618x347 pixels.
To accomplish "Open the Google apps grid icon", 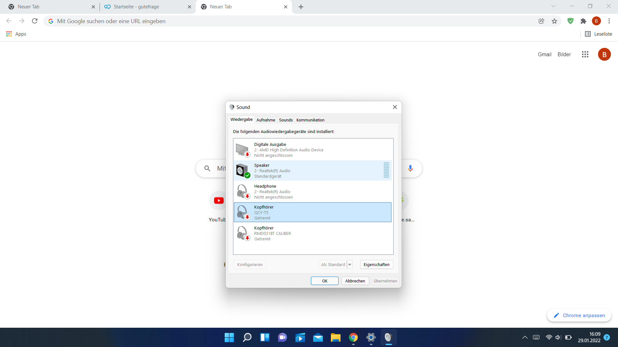I will point(585,54).
